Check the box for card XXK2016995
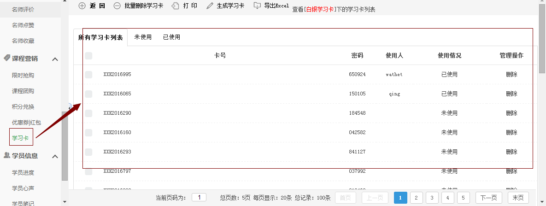The height and width of the screenshot is (206, 546). 89,74
